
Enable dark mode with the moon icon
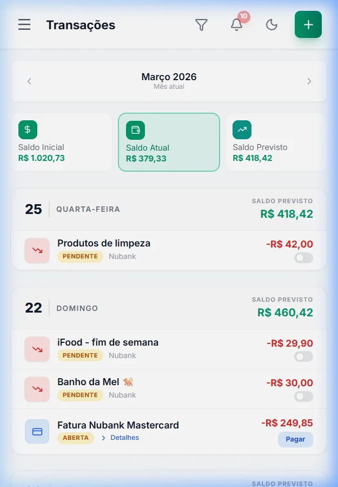271,24
